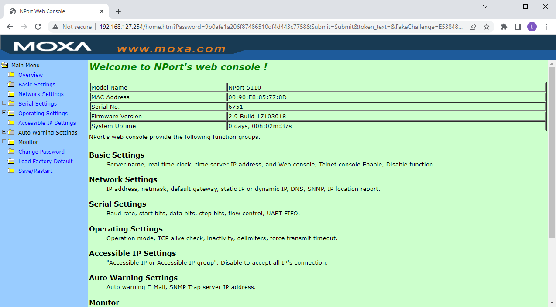Image resolution: width=556 pixels, height=307 pixels.
Task: Open the Operating Settings link
Action: 43,114
